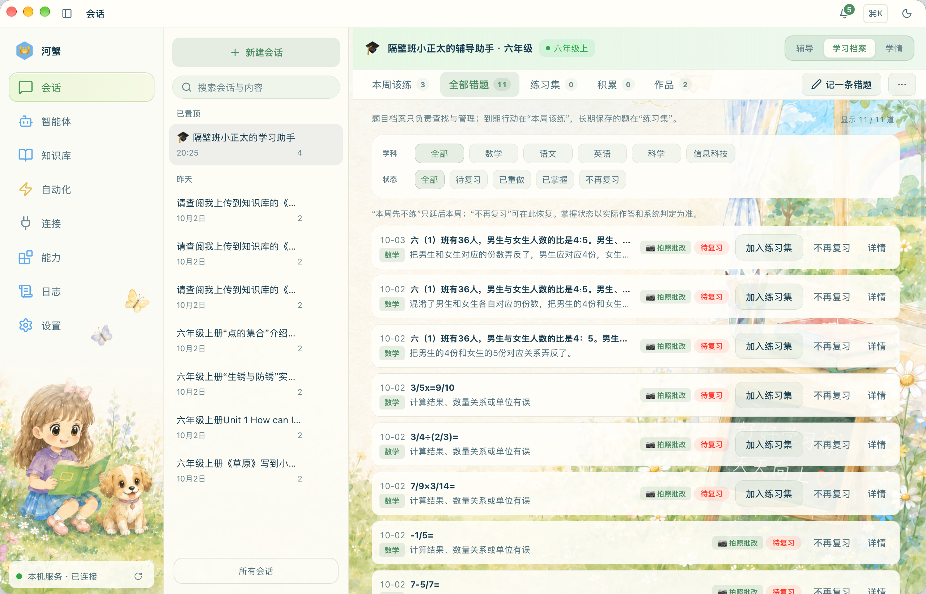Filter status by 不再复习
Screen dimensions: 926x594
coord(602,179)
